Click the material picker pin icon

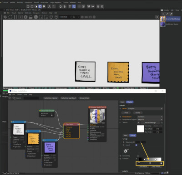(51, 17)
